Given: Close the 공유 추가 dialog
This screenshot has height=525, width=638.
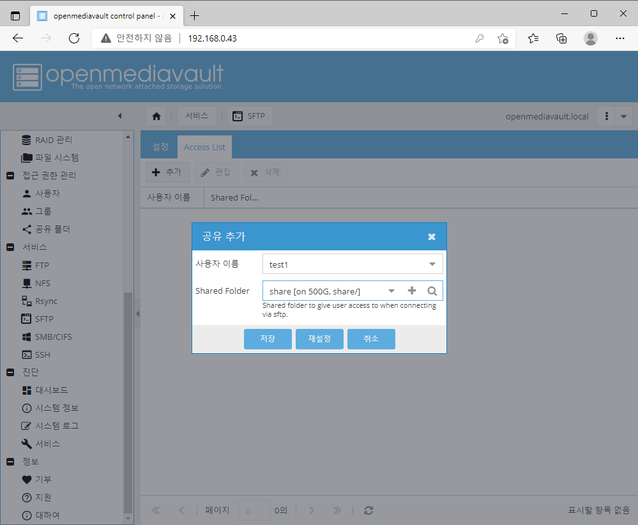Looking at the screenshot, I should pyautogui.click(x=432, y=237).
